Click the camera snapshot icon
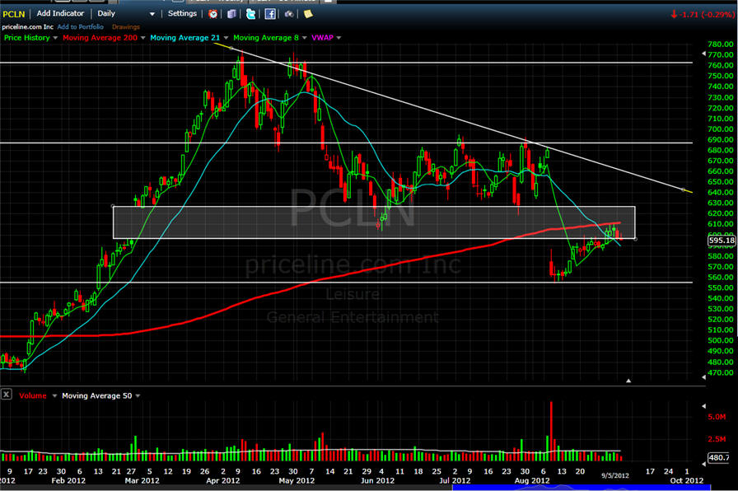This screenshot has width=738, height=491. click(289, 14)
